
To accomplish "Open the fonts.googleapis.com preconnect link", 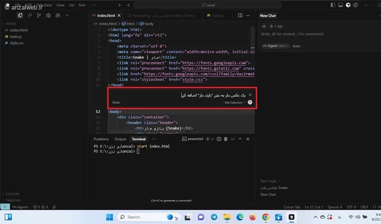I will tap(214, 63).
